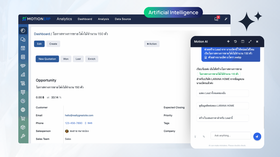Click the paperclip attach icon in chat

click(204, 137)
